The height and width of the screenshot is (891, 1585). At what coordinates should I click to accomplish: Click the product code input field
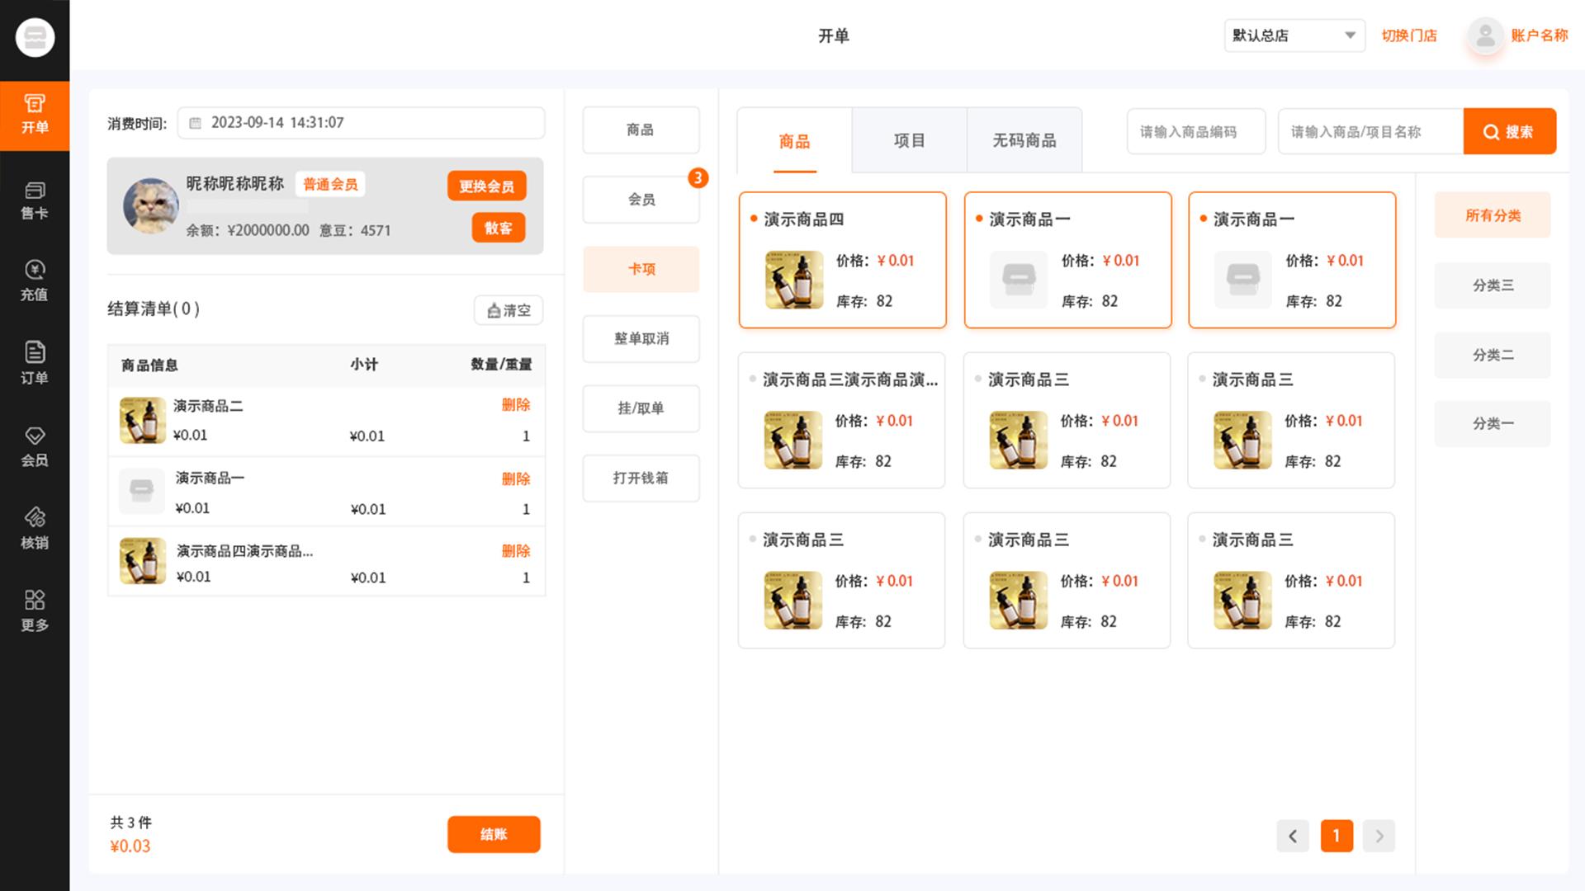coord(1195,131)
